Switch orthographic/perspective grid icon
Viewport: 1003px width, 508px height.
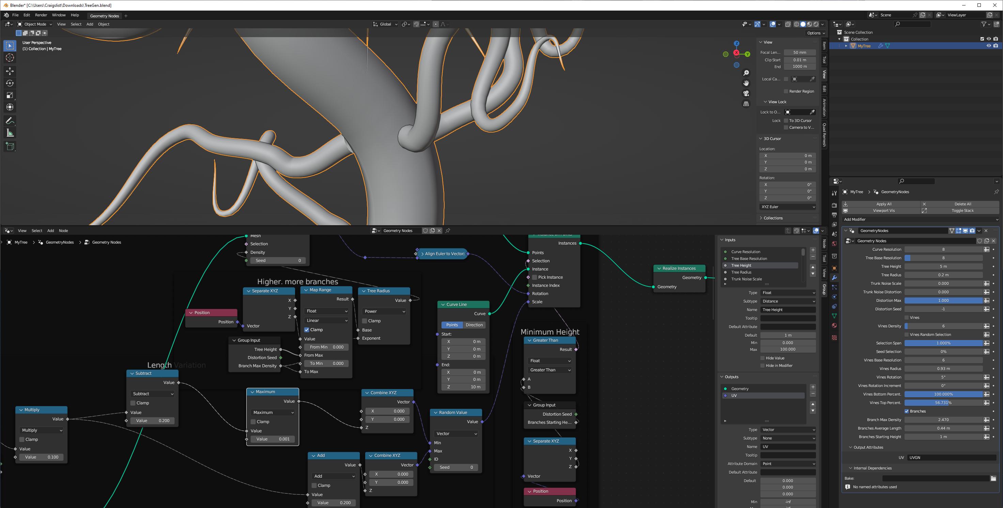click(x=746, y=104)
